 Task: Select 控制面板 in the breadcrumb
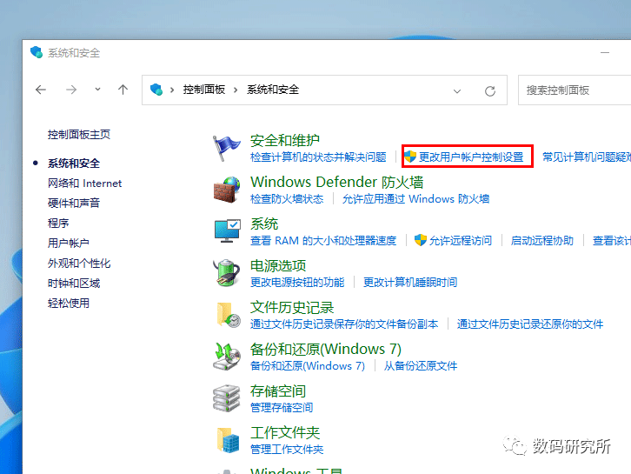click(x=203, y=90)
